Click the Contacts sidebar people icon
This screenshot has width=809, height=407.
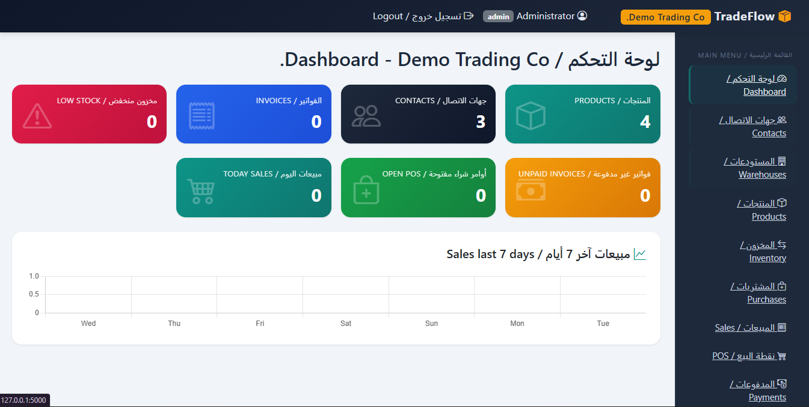[x=782, y=120]
